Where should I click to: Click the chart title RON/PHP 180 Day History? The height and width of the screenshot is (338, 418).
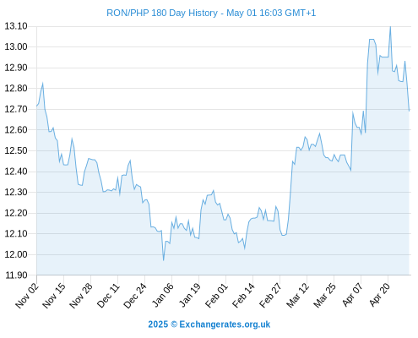point(162,13)
